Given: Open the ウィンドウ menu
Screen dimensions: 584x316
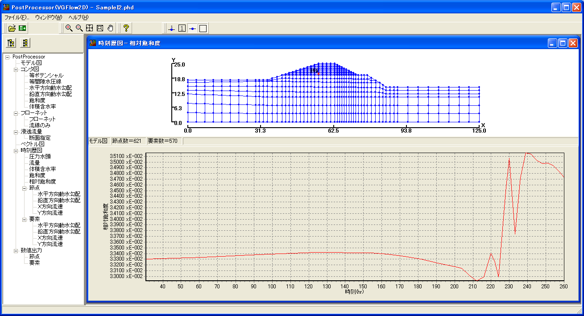Looking at the screenshot, I should 48,17.
